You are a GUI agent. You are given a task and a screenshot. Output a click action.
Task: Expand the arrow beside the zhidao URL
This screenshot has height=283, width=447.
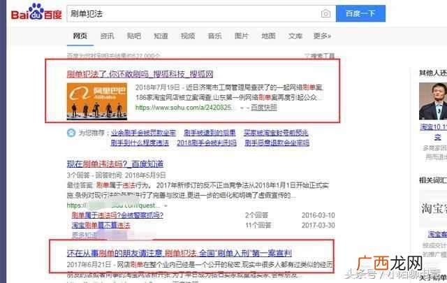click(166, 205)
